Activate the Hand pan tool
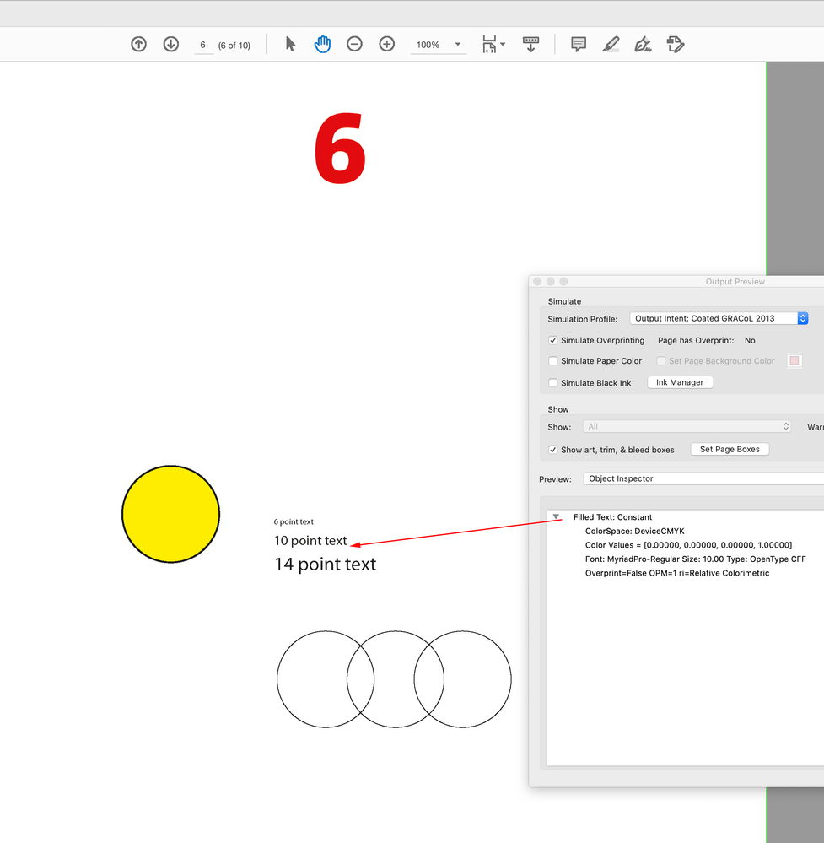 (x=322, y=44)
